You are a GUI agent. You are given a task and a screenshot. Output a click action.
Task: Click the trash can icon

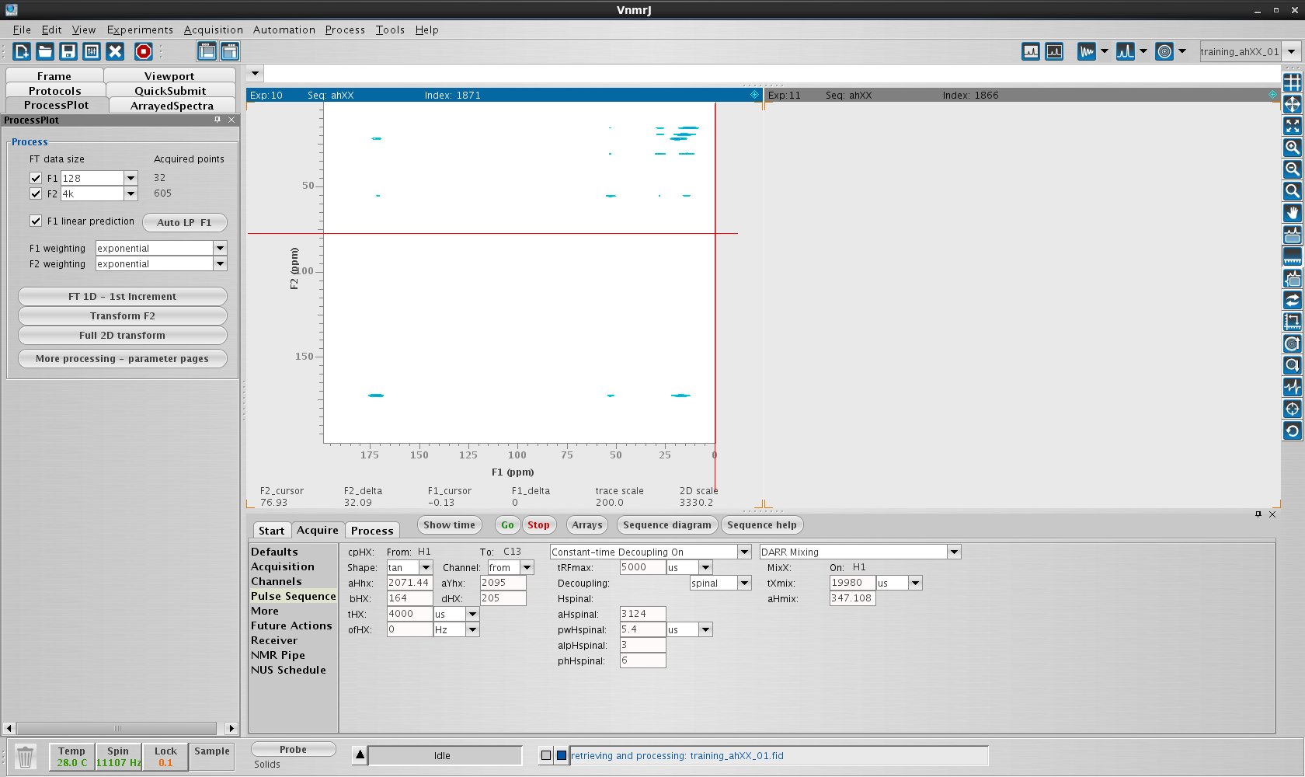pos(26,757)
